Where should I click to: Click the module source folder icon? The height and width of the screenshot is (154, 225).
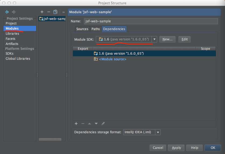(x=96, y=59)
